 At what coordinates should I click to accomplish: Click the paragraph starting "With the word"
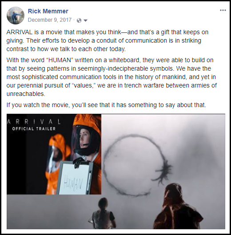112,77
